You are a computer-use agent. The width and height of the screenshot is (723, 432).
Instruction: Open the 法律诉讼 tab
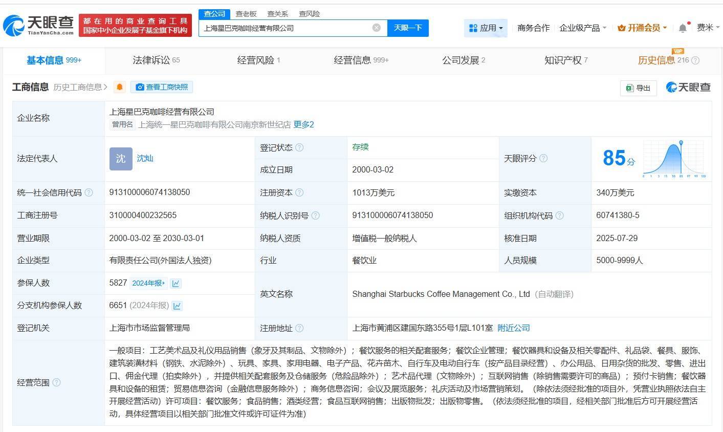click(x=156, y=60)
